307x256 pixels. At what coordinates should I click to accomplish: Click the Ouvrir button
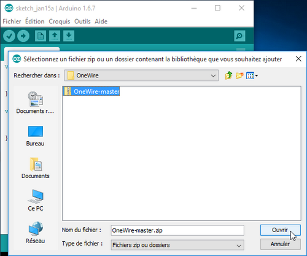pos(281,230)
